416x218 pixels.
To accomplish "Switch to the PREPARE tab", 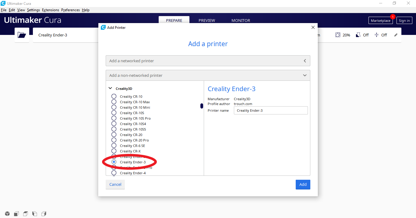I will click(x=174, y=21).
